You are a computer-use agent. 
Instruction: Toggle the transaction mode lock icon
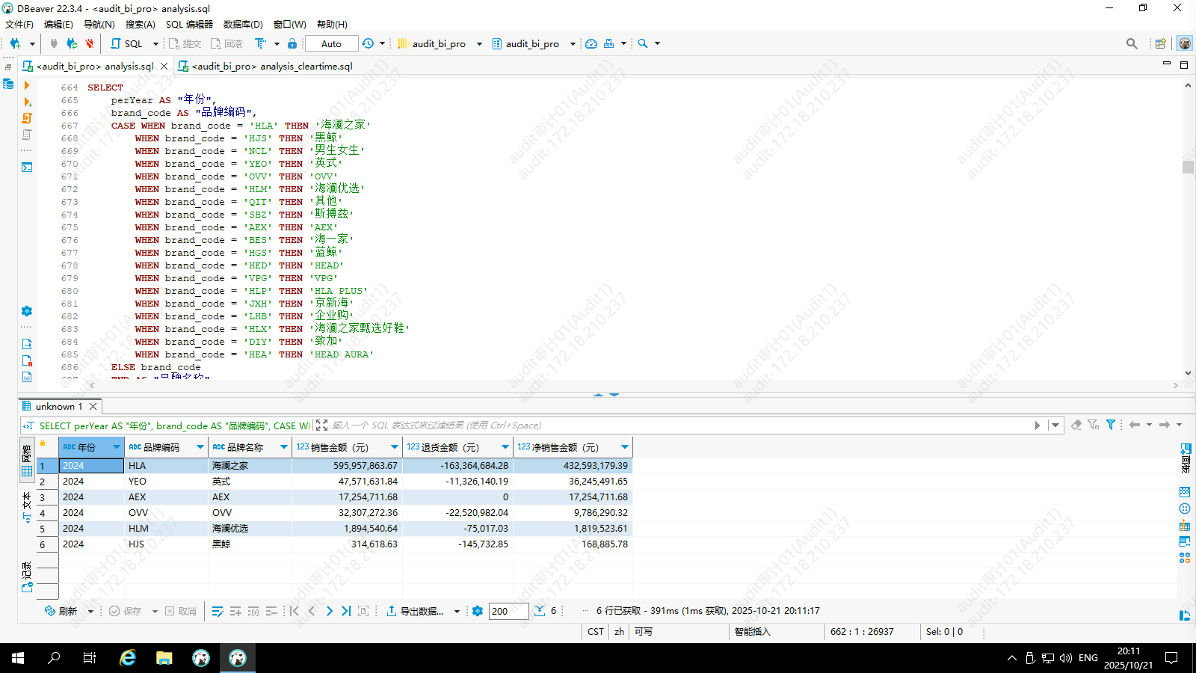point(292,43)
